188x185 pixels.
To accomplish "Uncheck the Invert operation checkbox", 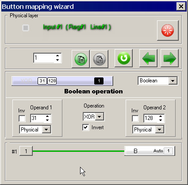I will [86, 127].
